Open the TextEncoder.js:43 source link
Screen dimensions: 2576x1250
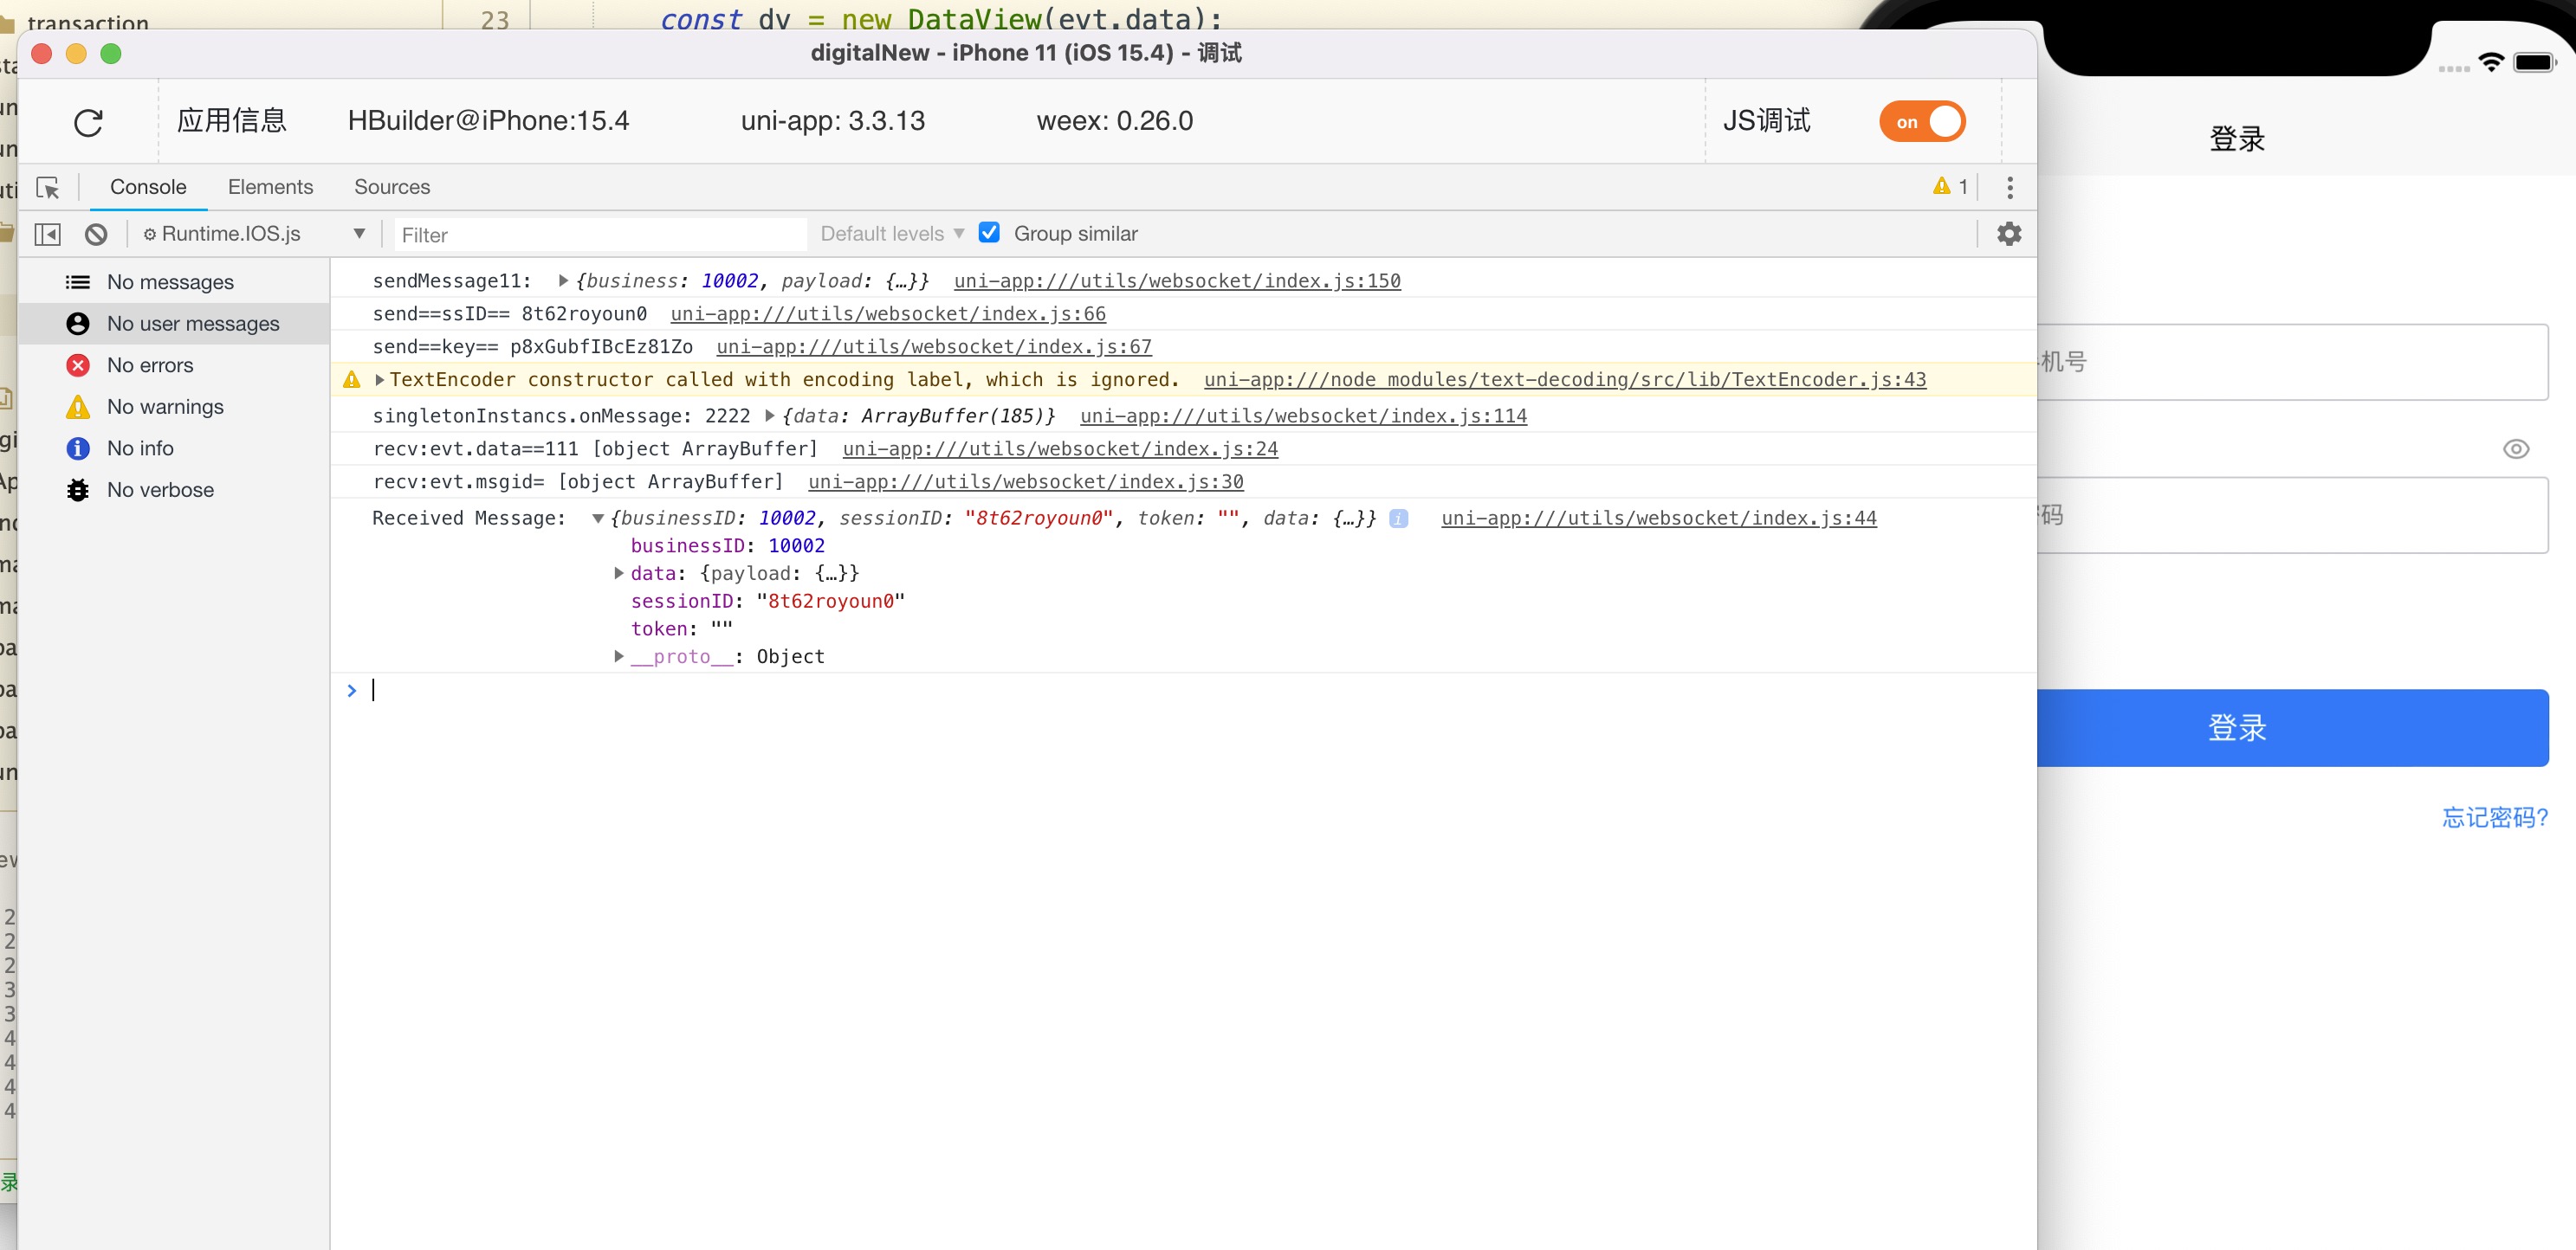[1565, 380]
